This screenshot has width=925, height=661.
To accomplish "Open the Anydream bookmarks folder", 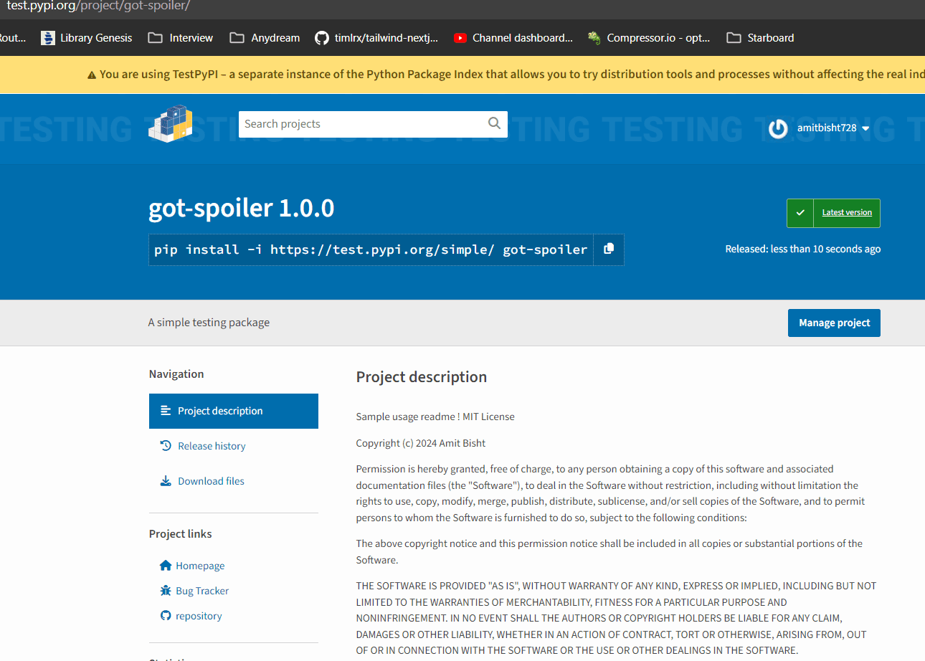I will 265,38.
